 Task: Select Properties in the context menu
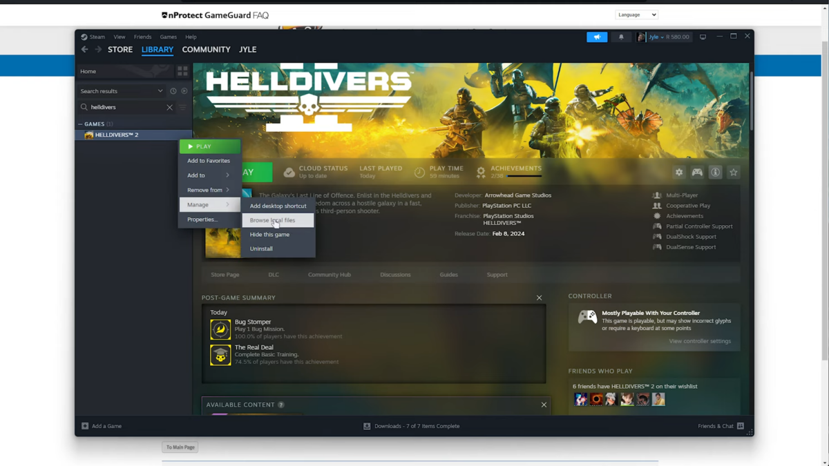[202, 220]
